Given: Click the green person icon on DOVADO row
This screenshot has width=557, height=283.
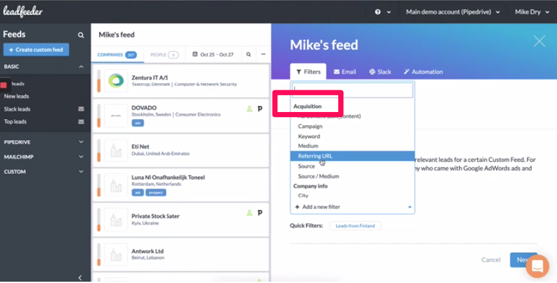Looking at the screenshot, I should pos(250,109).
